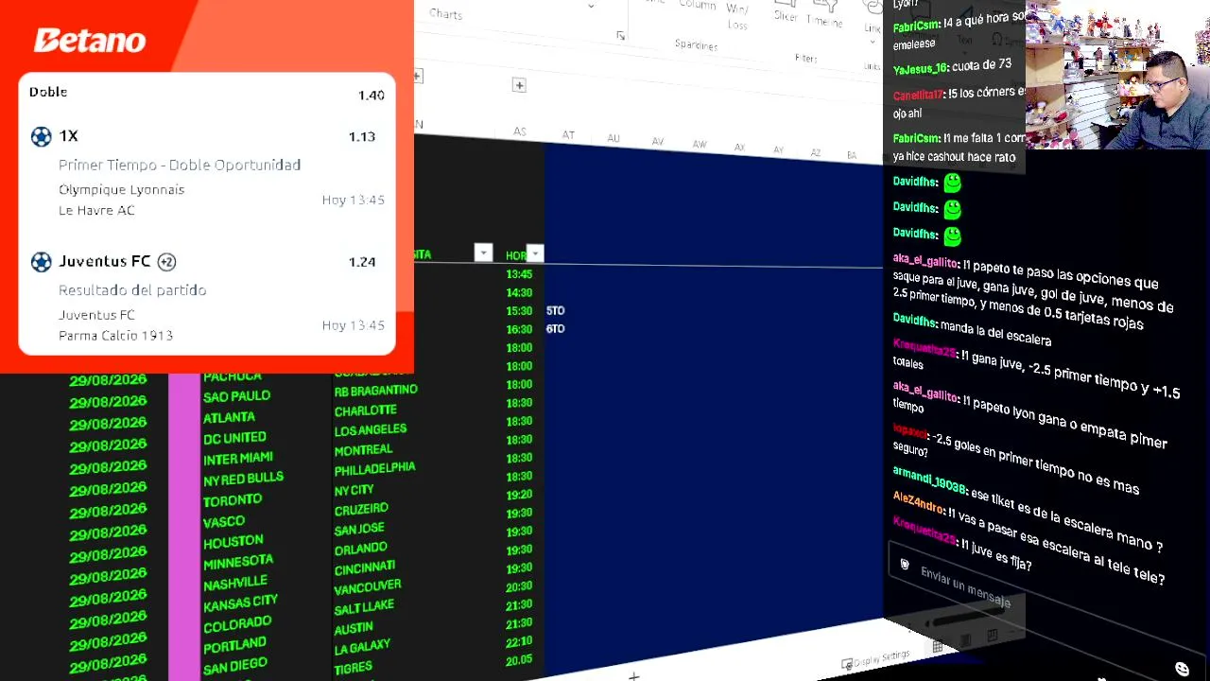The width and height of the screenshot is (1210, 681).
Task: Select the 5TO cell
Action: click(x=555, y=310)
